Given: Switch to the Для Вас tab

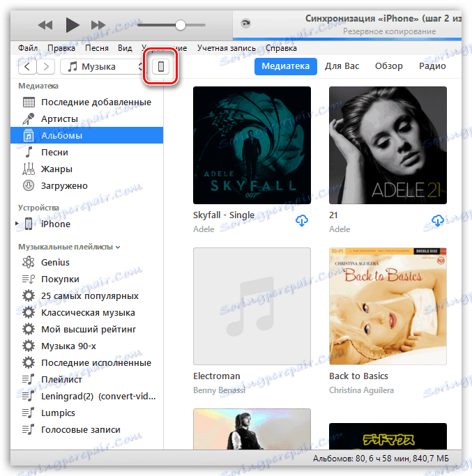Looking at the screenshot, I should [x=342, y=66].
